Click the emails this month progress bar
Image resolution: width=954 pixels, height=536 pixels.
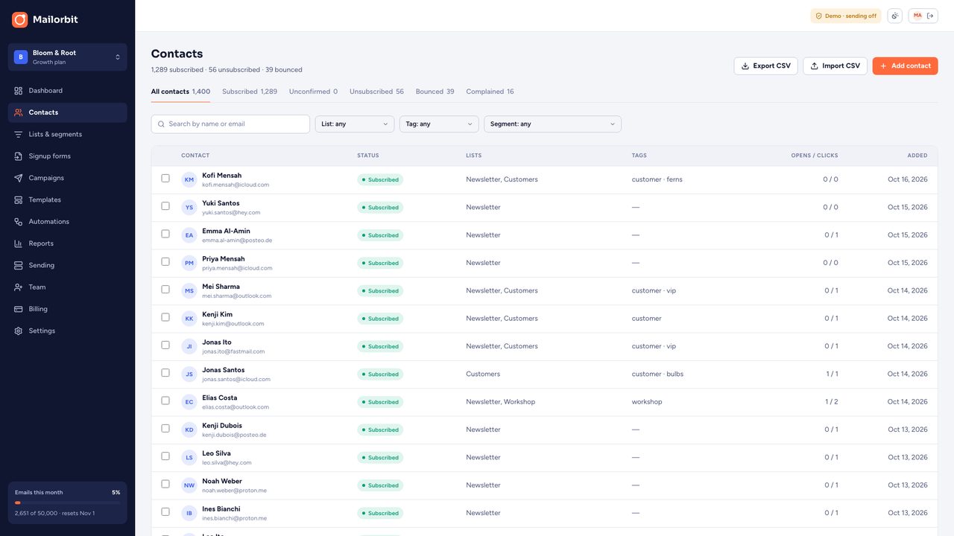pos(67,503)
